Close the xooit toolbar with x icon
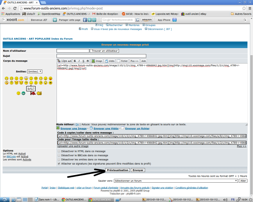Screen dimensions: 253x202 (245, 20)
